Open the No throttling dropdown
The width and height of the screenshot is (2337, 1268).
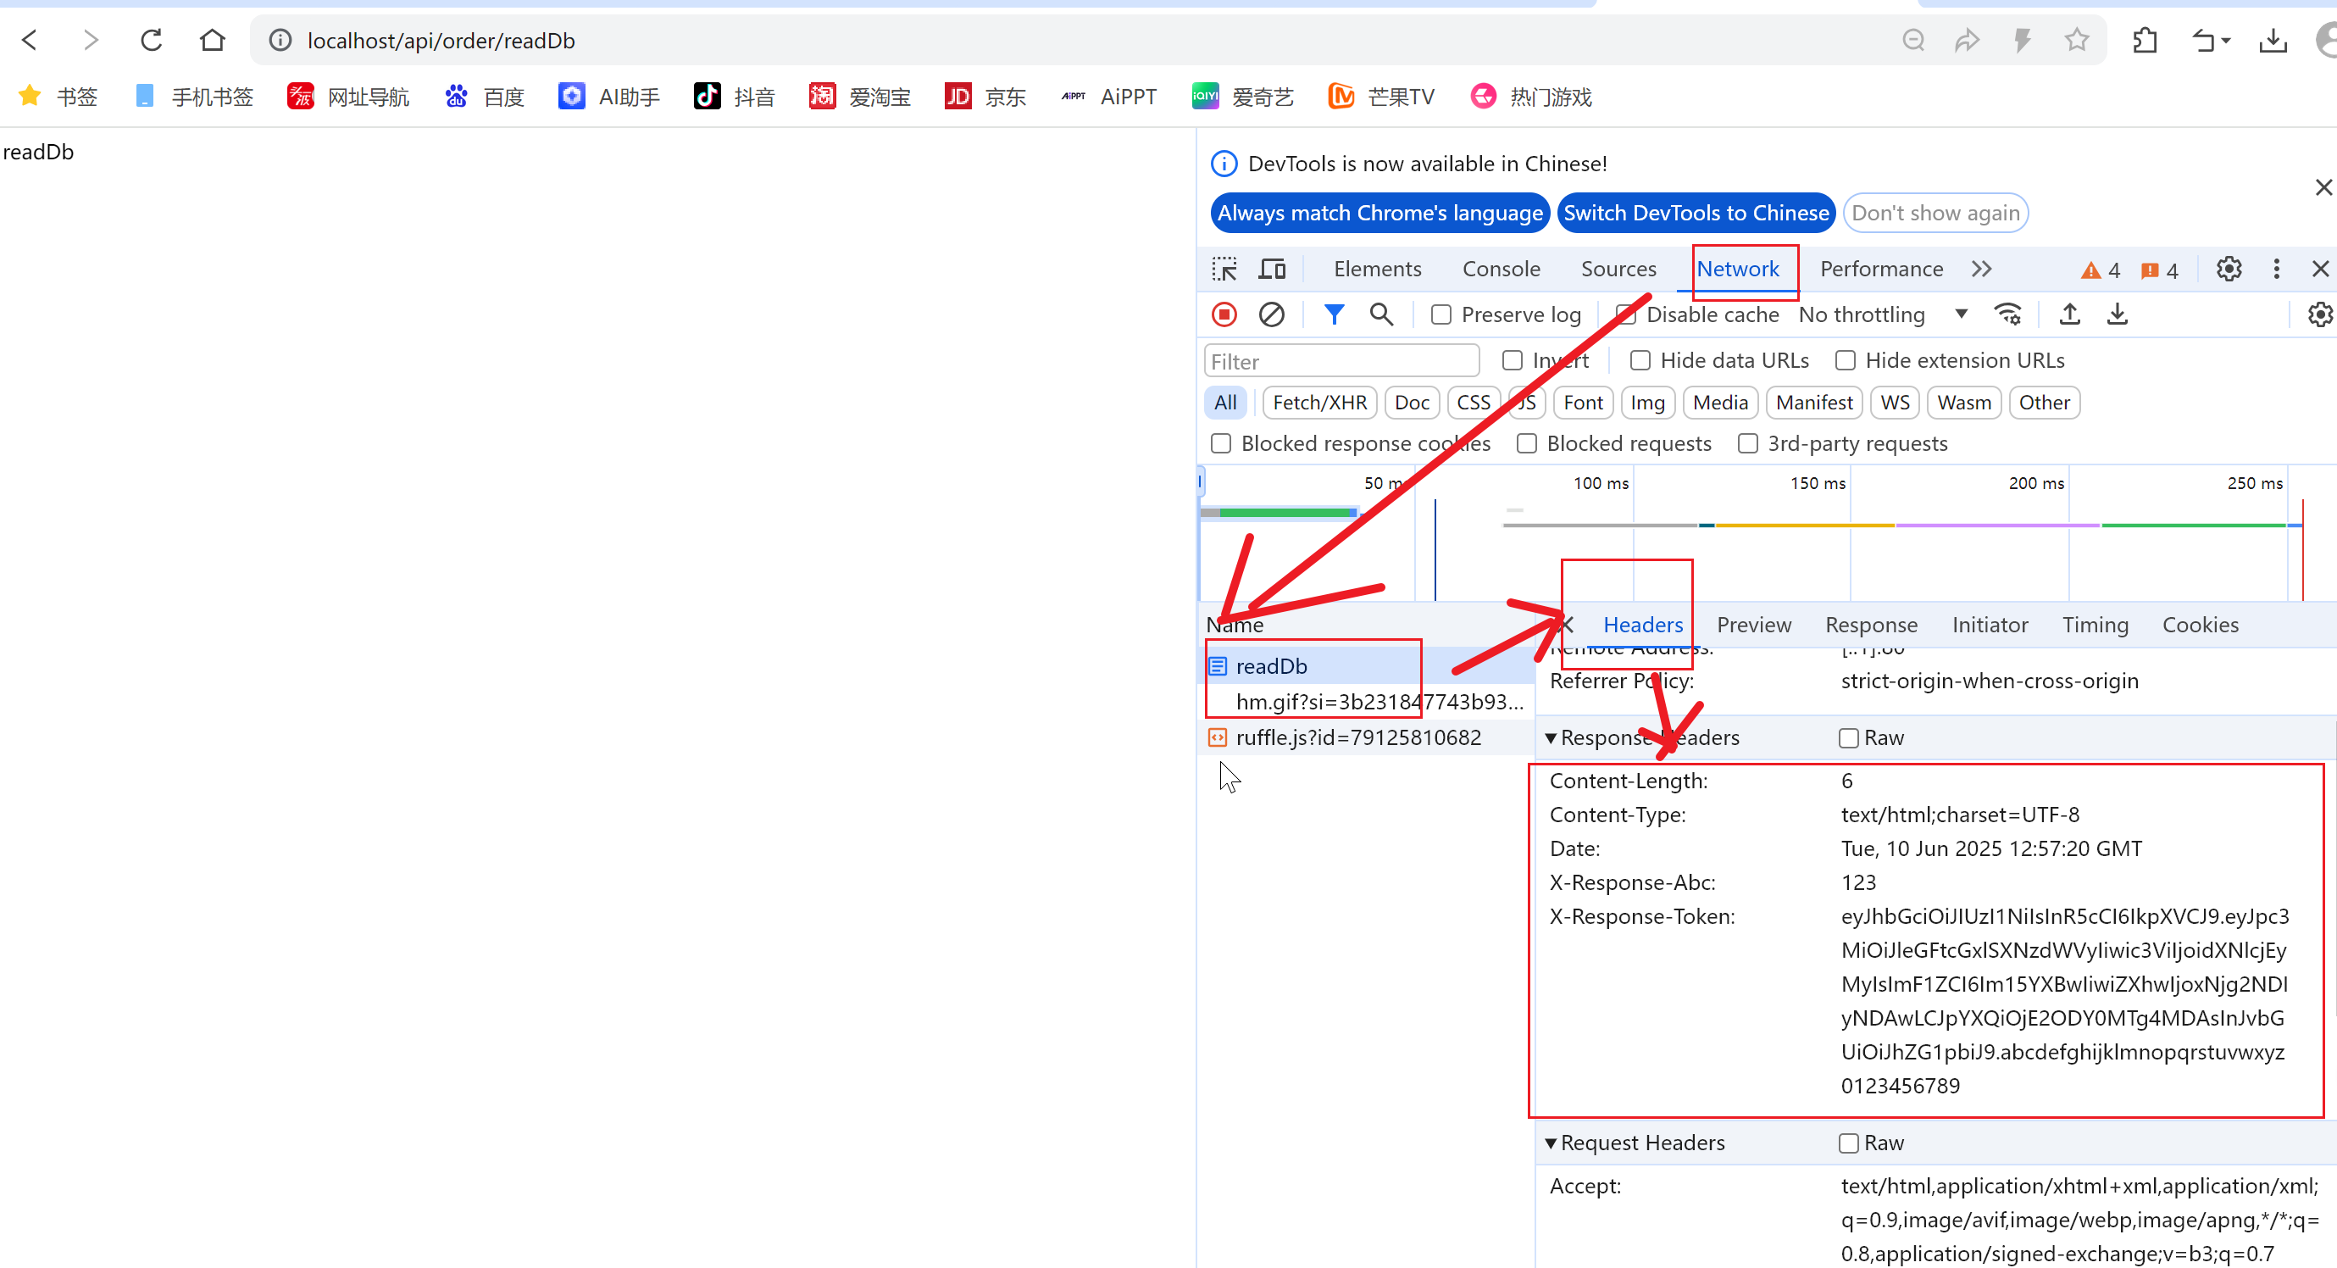(x=1883, y=314)
